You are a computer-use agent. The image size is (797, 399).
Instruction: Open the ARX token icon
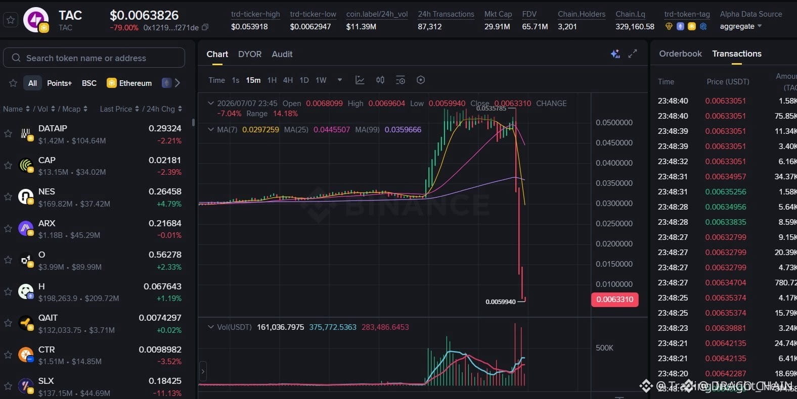26,229
